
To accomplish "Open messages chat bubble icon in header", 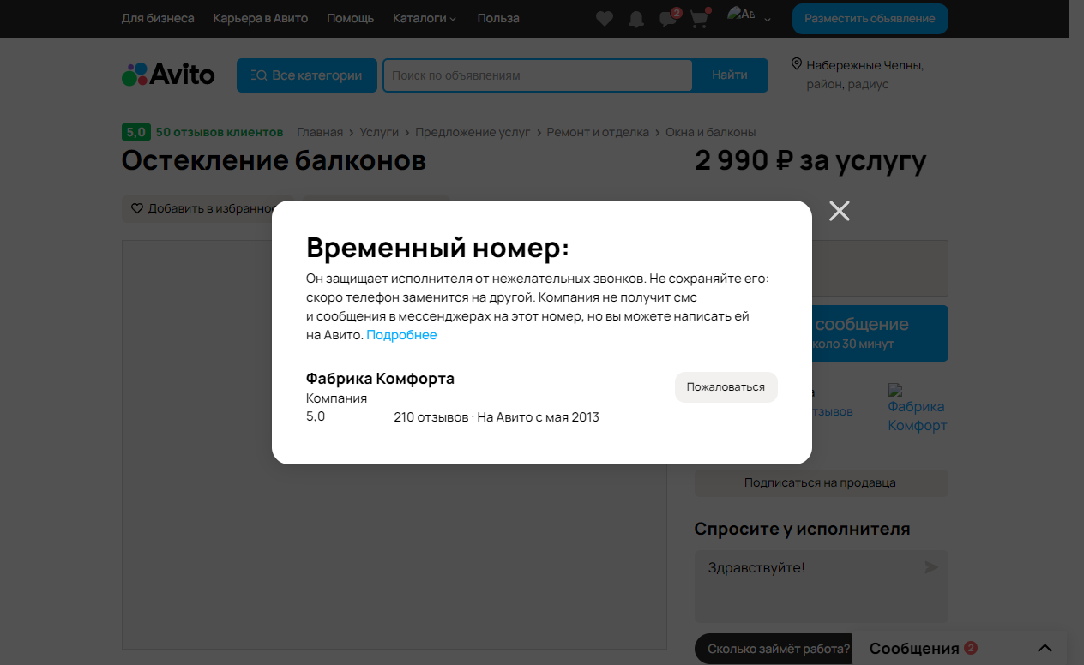I will (x=668, y=19).
